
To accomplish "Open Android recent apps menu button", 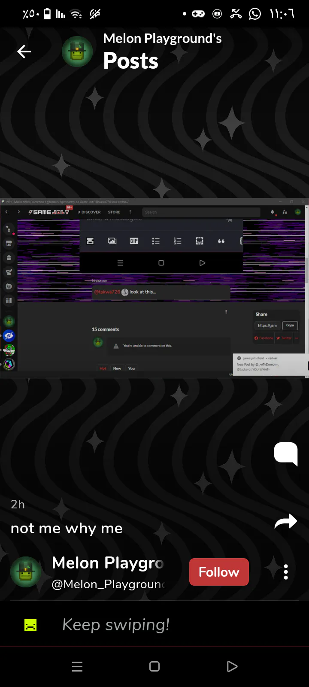I will [x=77, y=666].
